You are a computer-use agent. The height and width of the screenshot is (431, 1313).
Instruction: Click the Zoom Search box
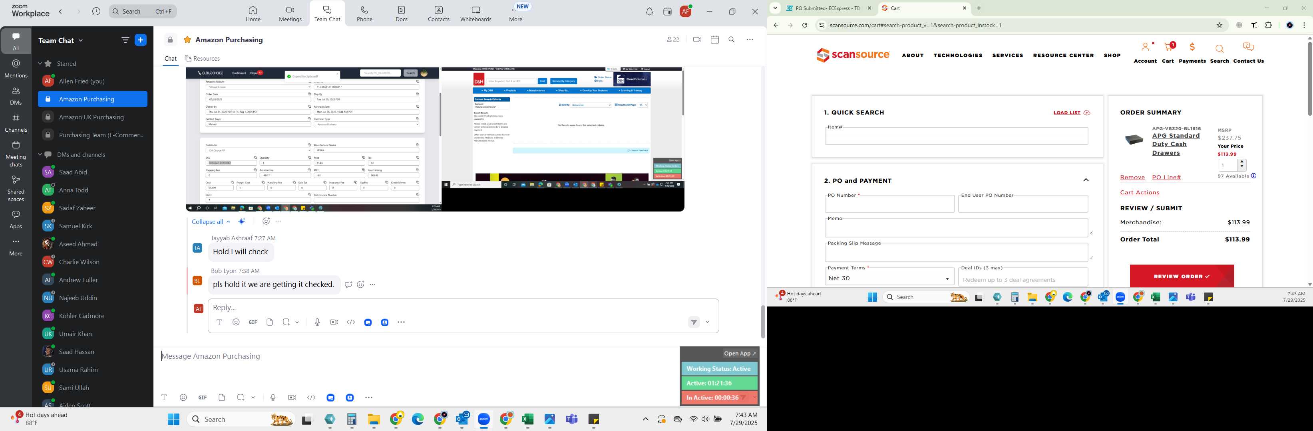(x=143, y=11)
